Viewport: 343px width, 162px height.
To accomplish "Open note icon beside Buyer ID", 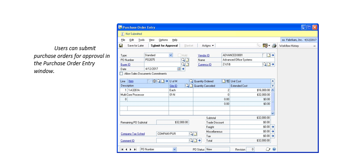I will pos(187,64).
